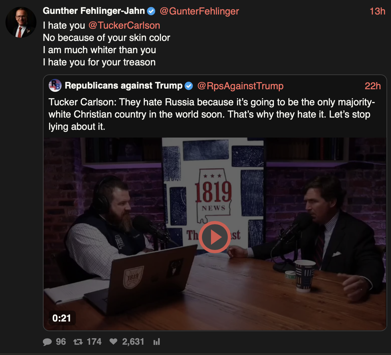Click the reply speech bubble icon
The image size is (391, 355).
[47, 342]
